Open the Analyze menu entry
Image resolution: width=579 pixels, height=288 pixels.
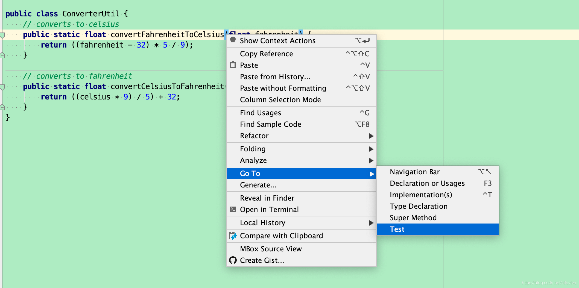point(302,160)
